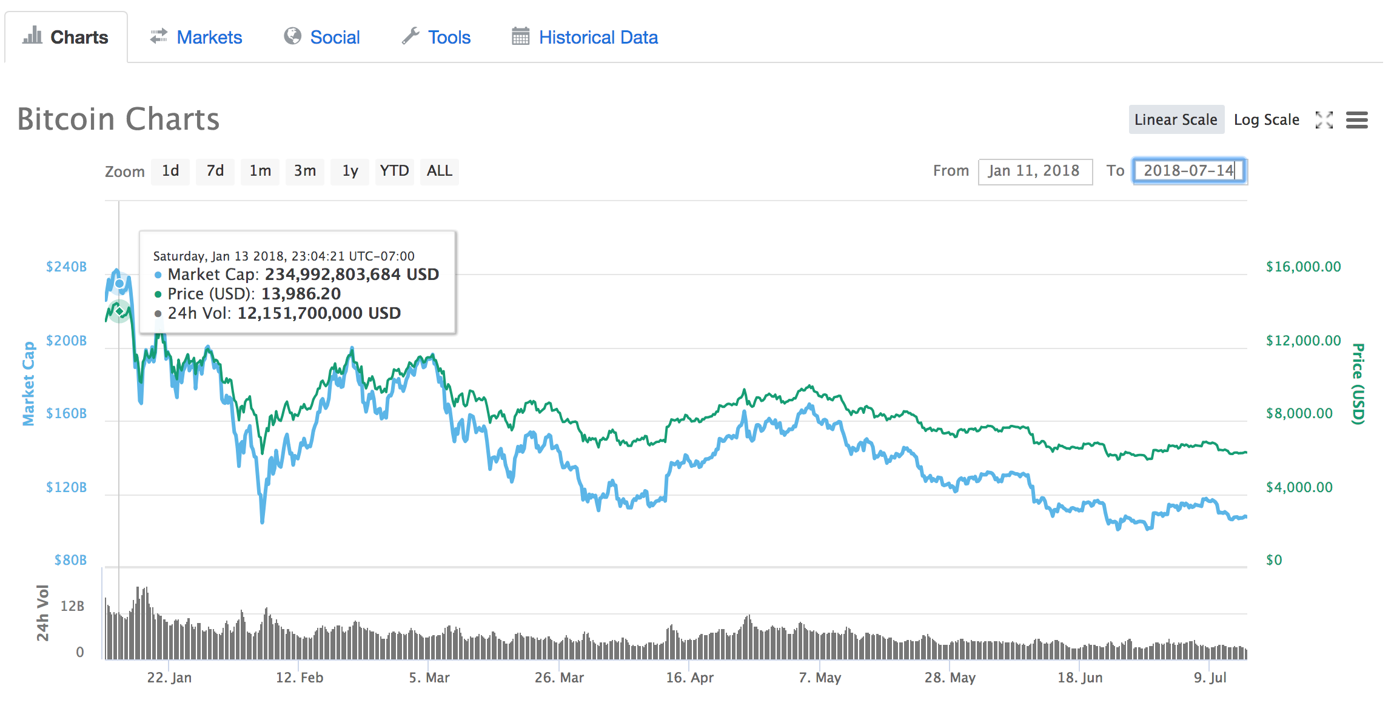Click the $240B market cap label
1394x703 pixels.
[66, 267]
